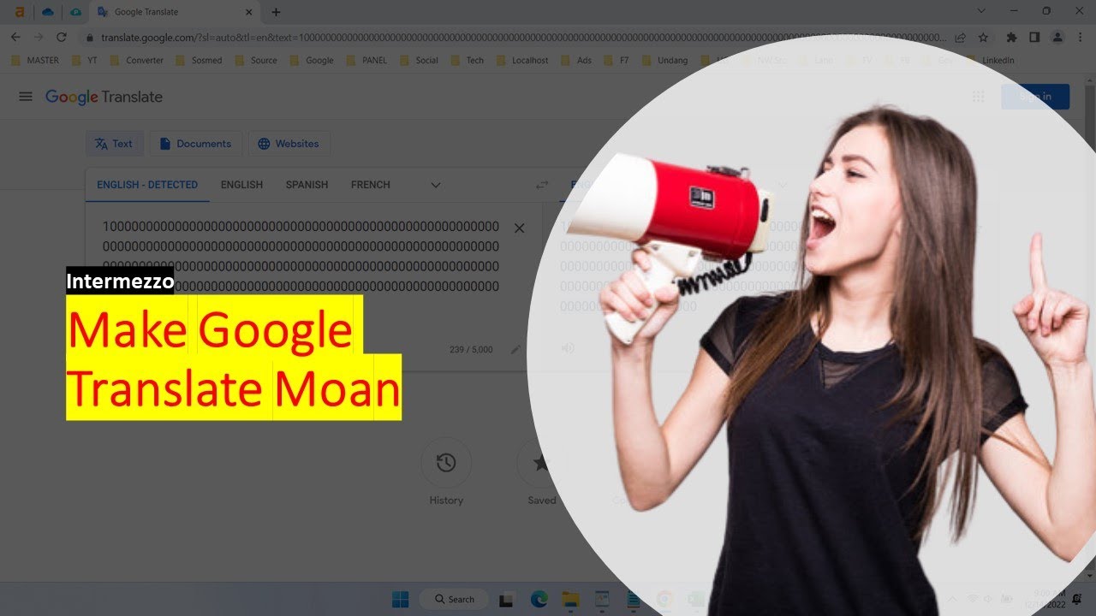The image size is (1096, 616).
Task: Choose FRENCH as source language
Action: coord(370,185)
